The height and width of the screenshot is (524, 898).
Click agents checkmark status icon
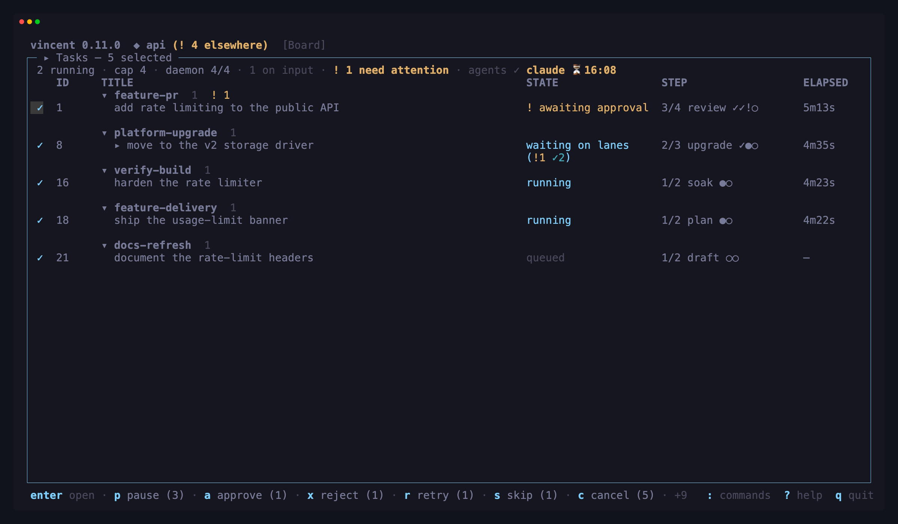coord(516,70)
